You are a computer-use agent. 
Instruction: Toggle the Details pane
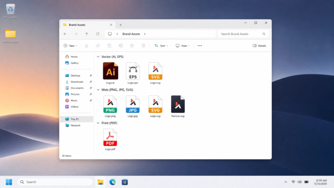pyautogui.click(x=259, y=46)
